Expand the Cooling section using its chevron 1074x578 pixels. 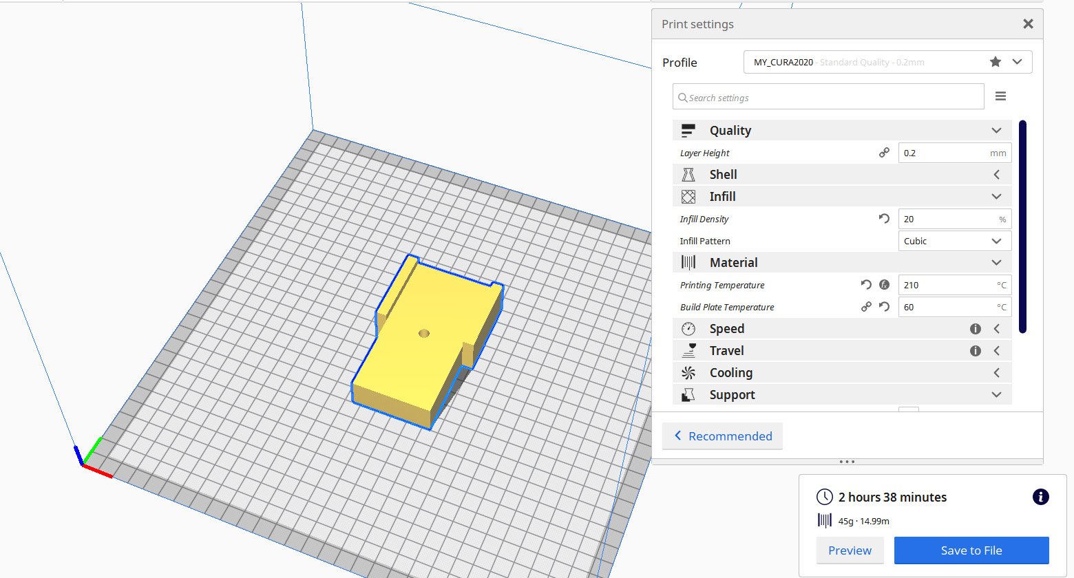(x=996, y=373)
